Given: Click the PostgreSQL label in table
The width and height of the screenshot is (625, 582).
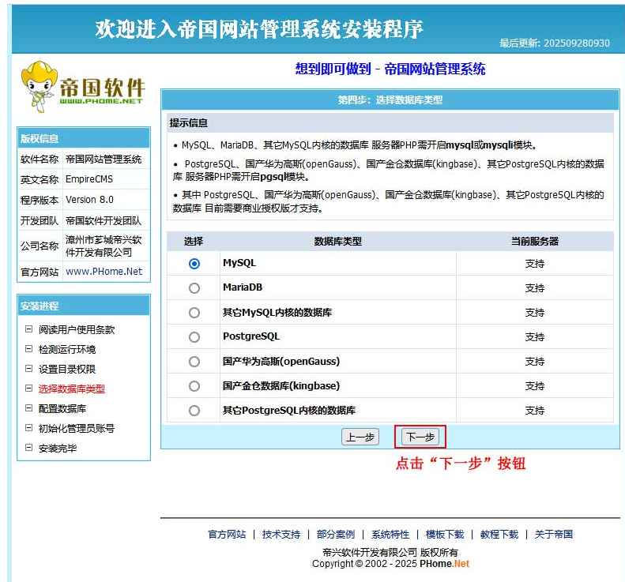Looking at the screenshot, I should pyautogui.click(x=251, y=336).
